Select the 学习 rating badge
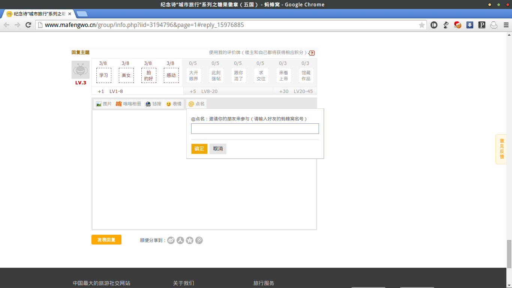The width and height of the screenshot is (512, 288). 104,75
